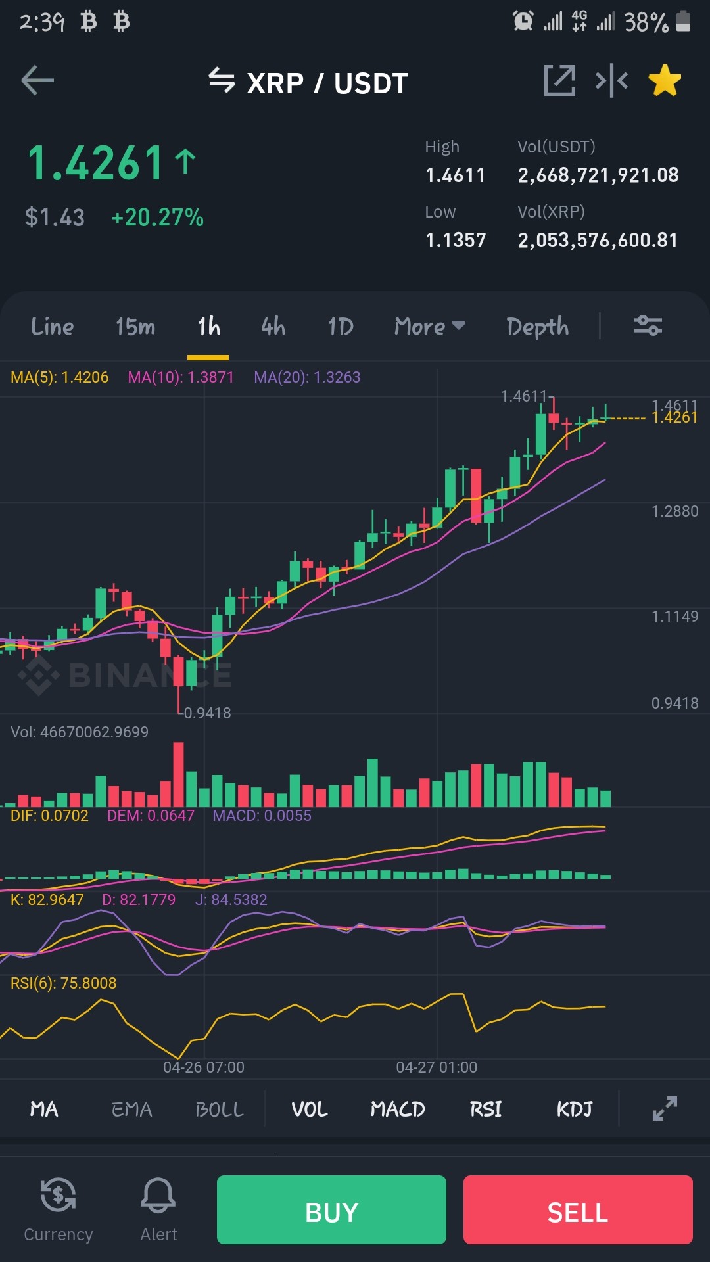
Task: Tap the green BUY button
Action: coord(331,1209)
